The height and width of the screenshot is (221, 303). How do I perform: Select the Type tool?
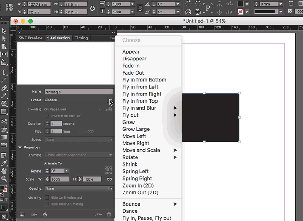point(4,72)
